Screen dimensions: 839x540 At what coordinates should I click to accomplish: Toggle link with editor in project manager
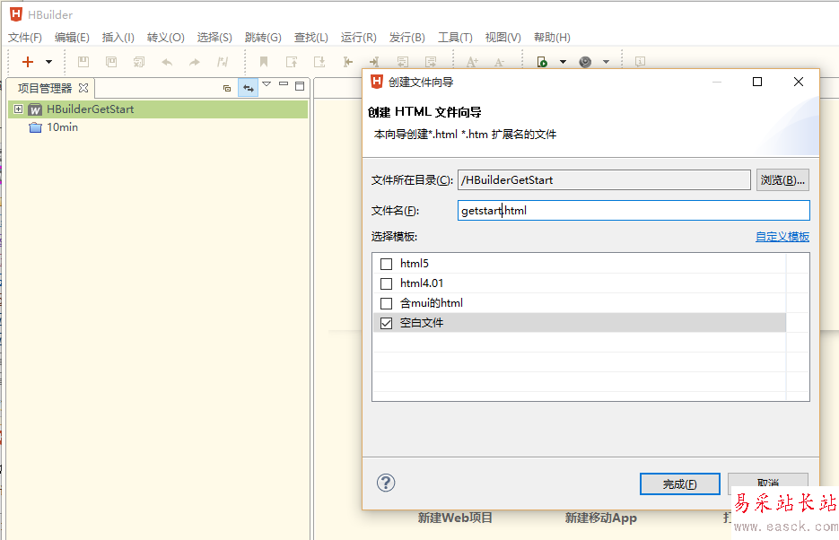click(x=249, y=88)
